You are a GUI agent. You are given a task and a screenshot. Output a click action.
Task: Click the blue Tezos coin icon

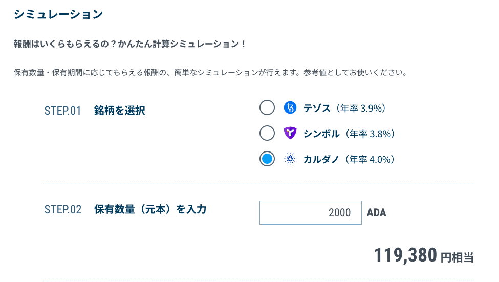pyautogui.click(x=290, y=107)
